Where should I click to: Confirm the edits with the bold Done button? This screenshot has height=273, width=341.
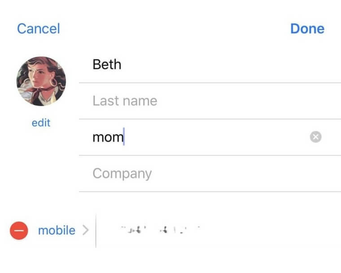(x=307, y=29)
